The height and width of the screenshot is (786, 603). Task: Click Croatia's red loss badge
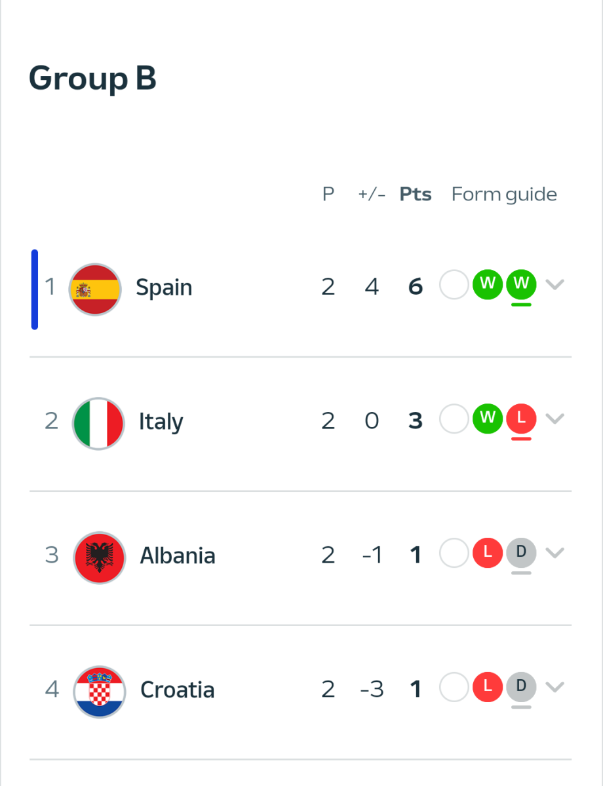click(x=488, y=687)
